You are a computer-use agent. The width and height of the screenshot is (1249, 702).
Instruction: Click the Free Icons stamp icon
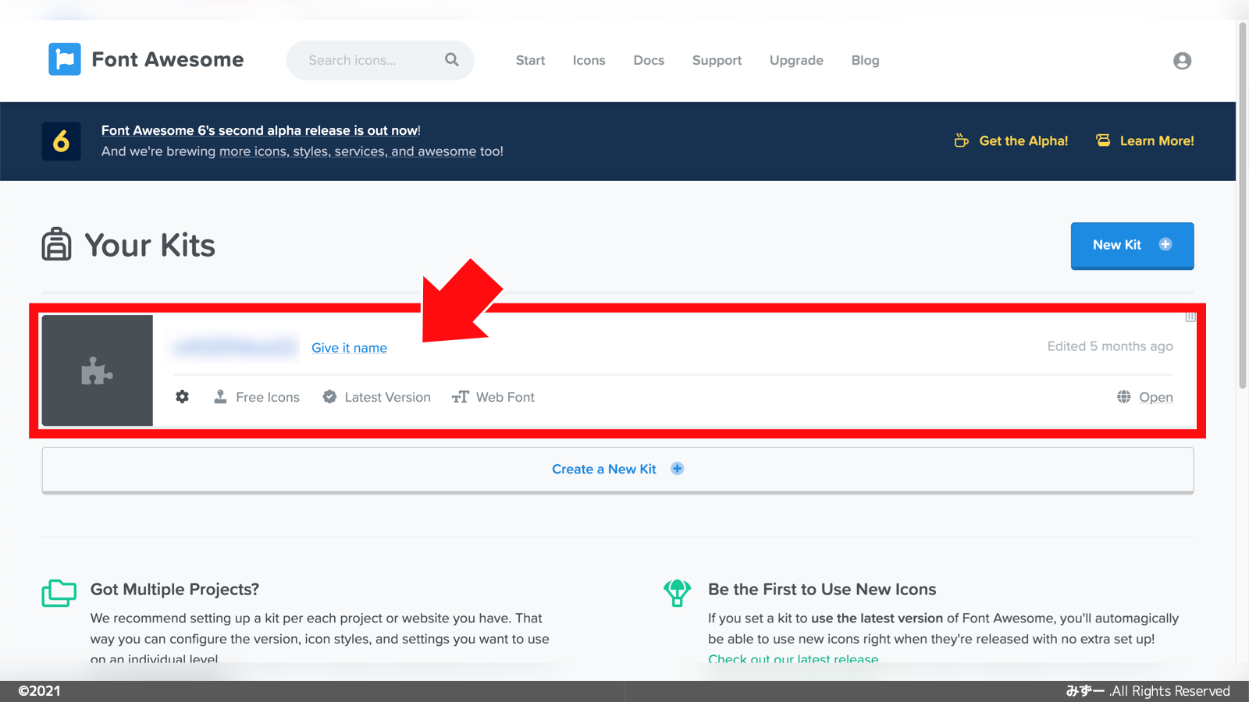click(220, 397)
